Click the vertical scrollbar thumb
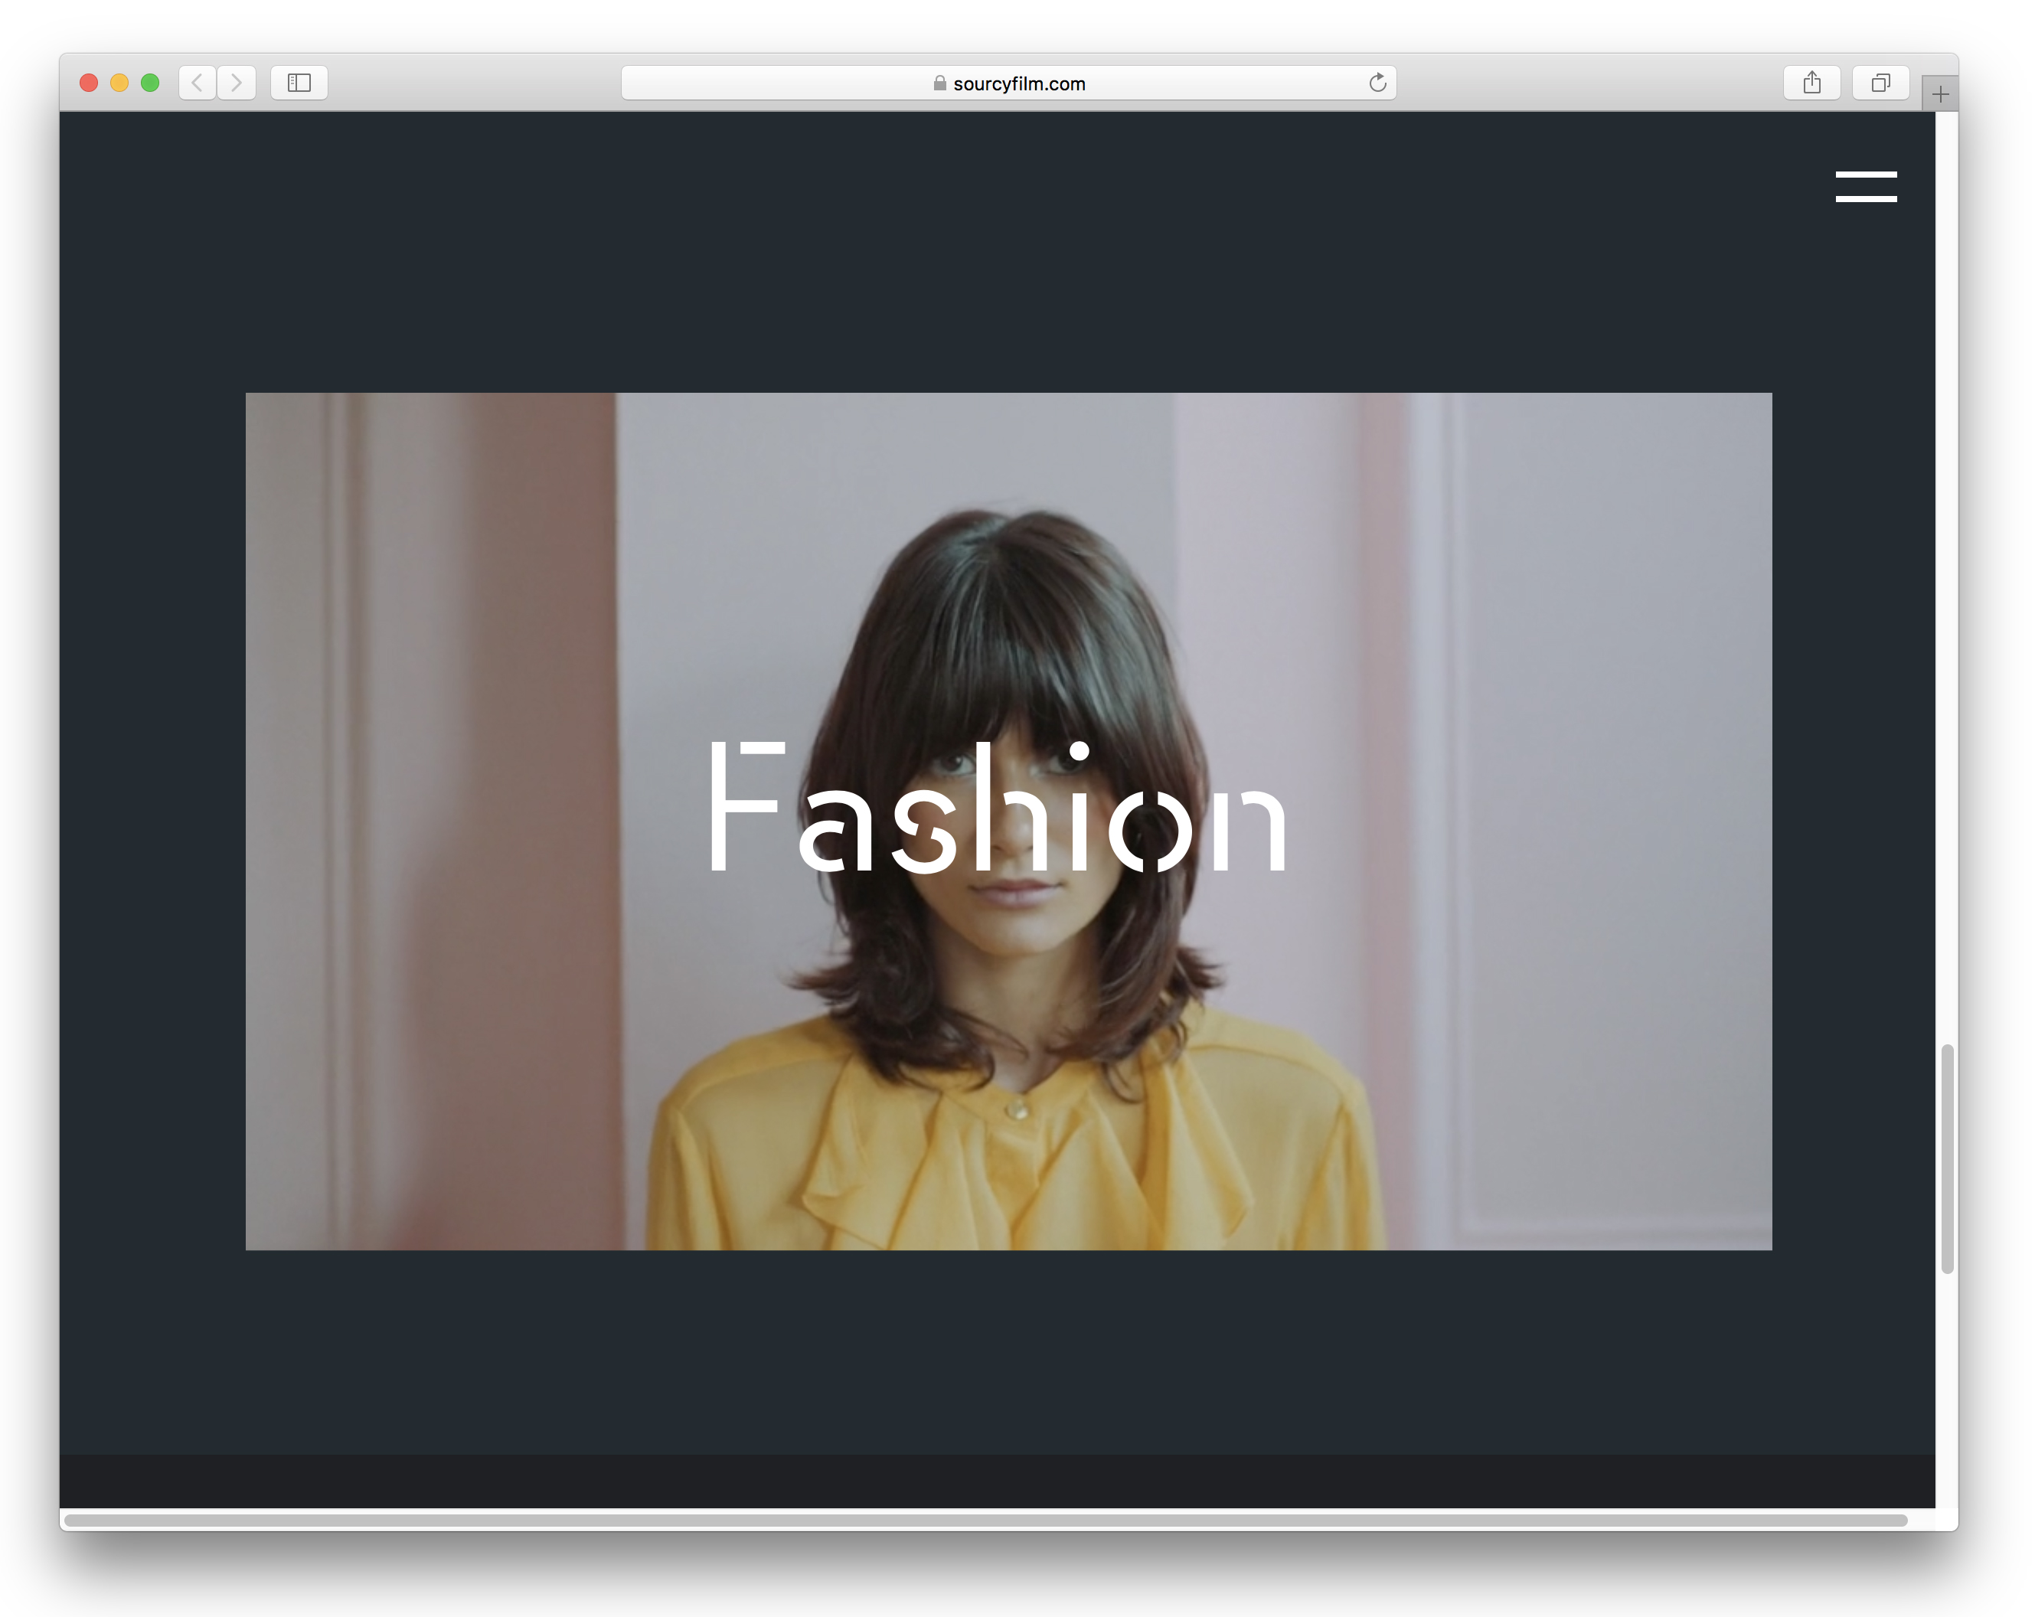Viewport: 2035px width, 1617px height. (x=1946, y=1158)
